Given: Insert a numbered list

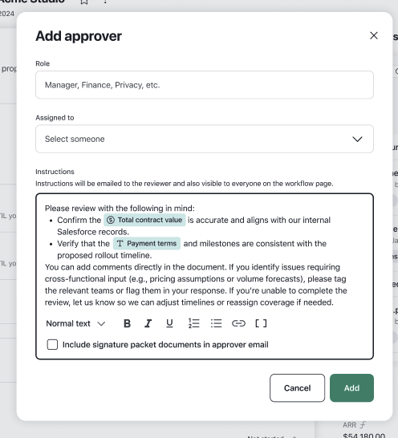Looking at the screenshot, I should pos(193,323).
